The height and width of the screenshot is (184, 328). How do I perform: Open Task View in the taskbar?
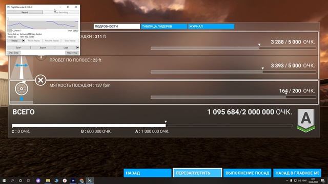point(29,180)
